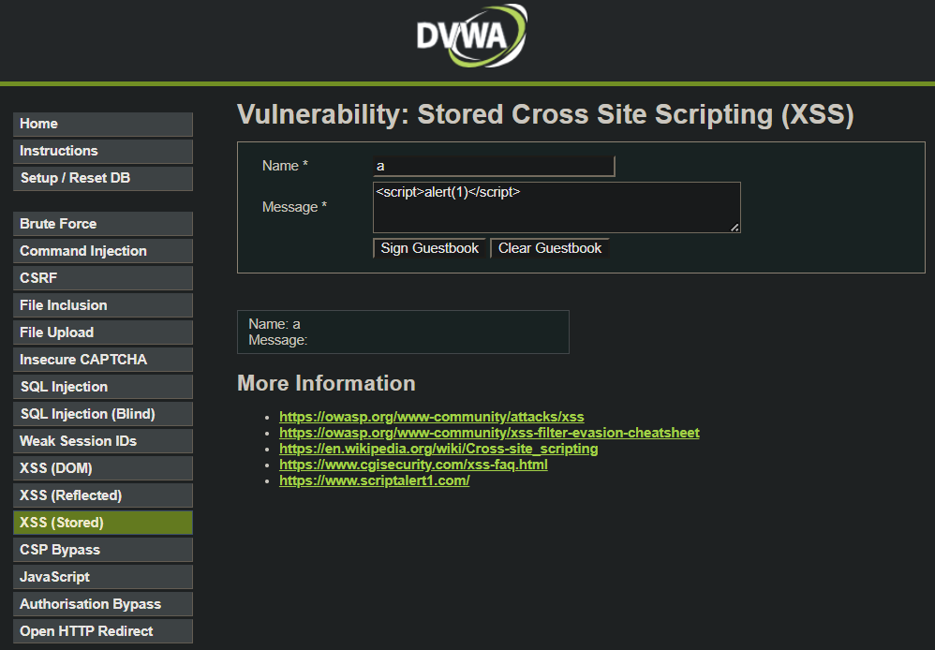Grab the Message textarea resize handle
Viewport: 935px width, 650px height.
tap(735, 228)
